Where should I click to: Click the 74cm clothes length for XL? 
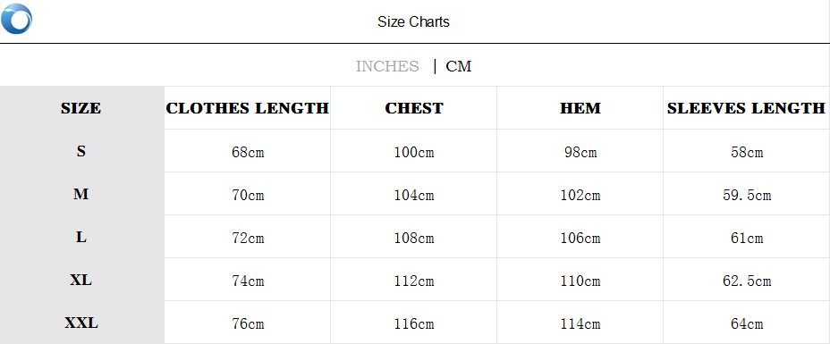[248, 281]
